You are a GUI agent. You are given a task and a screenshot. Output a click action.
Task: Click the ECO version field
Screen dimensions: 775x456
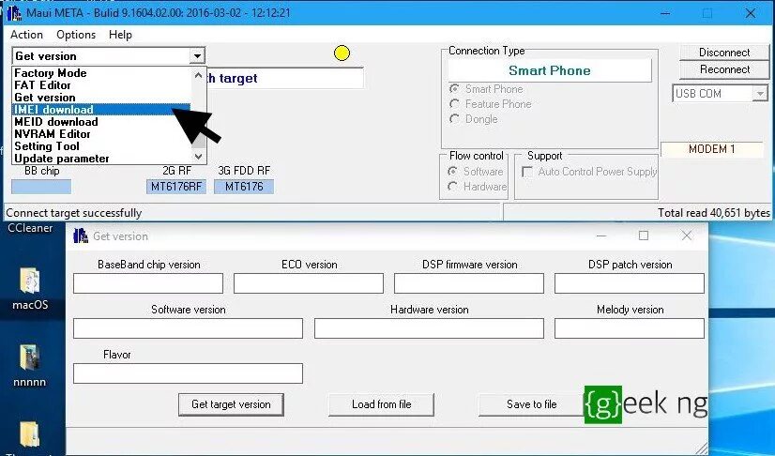[309, 283]
